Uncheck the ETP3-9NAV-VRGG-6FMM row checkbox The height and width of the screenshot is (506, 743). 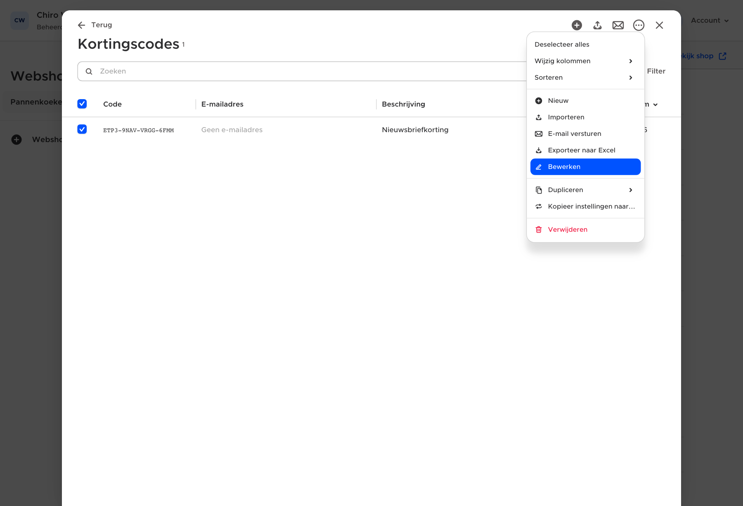pos(82,129)
